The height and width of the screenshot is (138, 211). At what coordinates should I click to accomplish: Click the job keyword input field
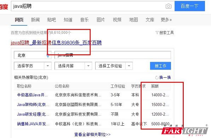[113, 55]
